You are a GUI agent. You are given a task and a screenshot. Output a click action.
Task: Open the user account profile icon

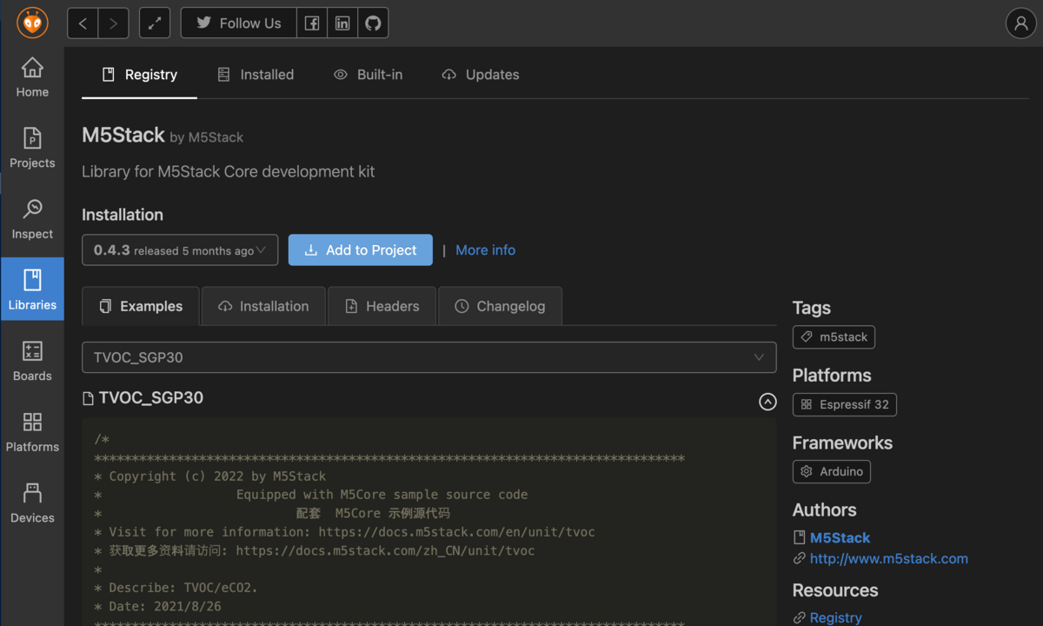click(x=1020, y=23)
